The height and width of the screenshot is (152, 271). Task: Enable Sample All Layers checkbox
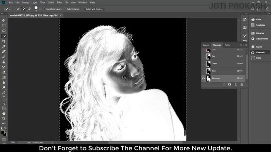44,9
